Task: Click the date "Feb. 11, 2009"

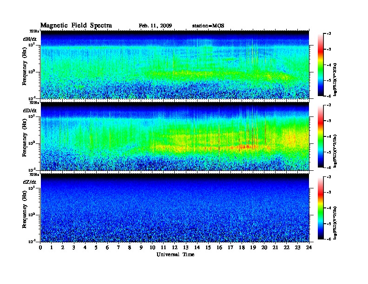Action: tap(155, 26)
